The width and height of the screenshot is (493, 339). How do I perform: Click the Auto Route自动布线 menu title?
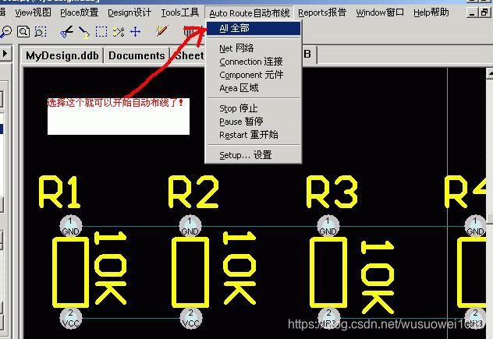point(250,13)
